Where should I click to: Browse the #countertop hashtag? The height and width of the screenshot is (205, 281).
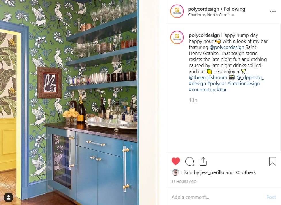pos(202,90)
